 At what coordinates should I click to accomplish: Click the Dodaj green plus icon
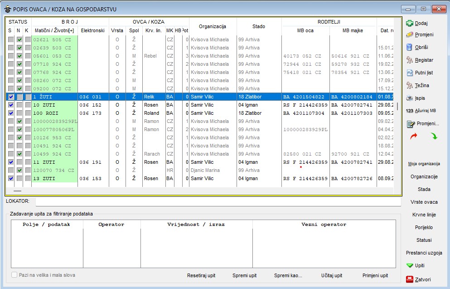tap(410, 23)
